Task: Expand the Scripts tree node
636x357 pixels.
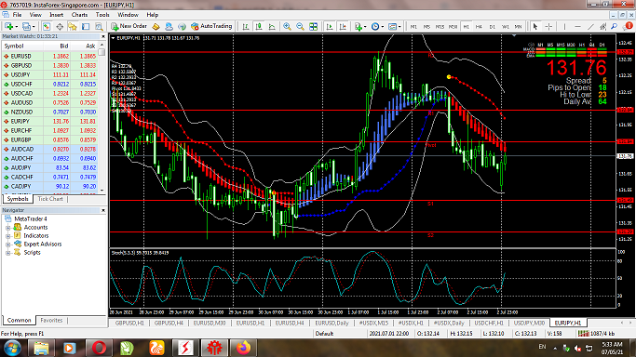Action: (x=7, y=253)
